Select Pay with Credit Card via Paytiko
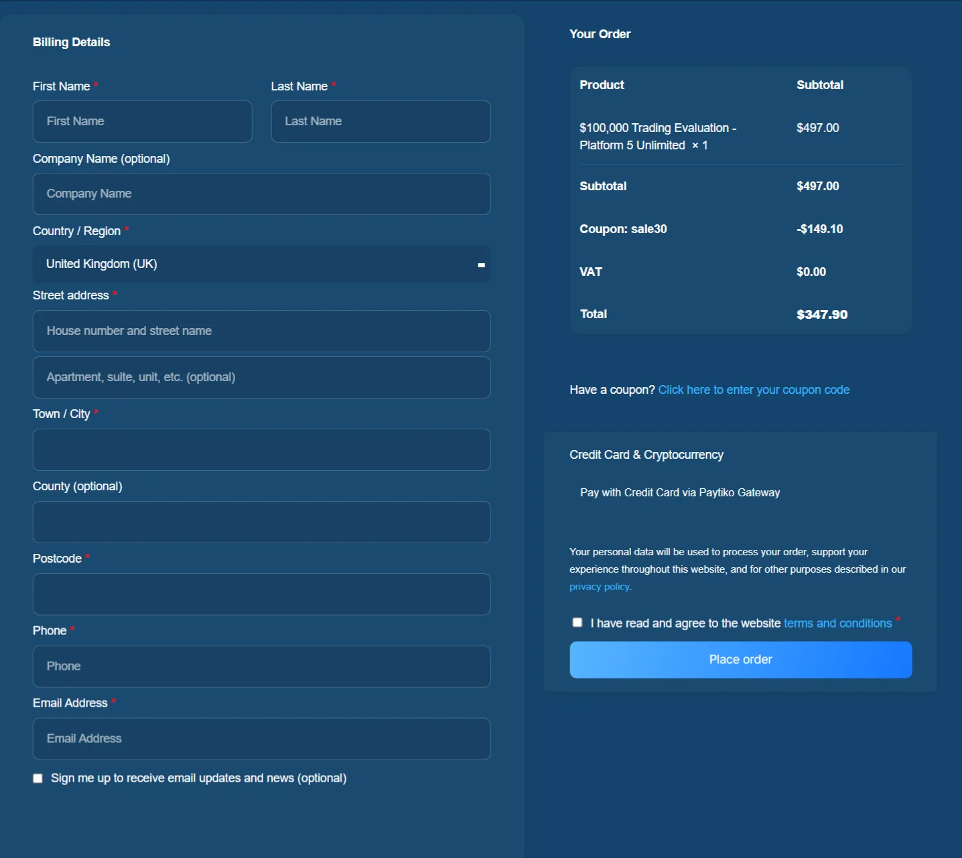The height and width of the screenshot is (858, 962). (679, 492)
